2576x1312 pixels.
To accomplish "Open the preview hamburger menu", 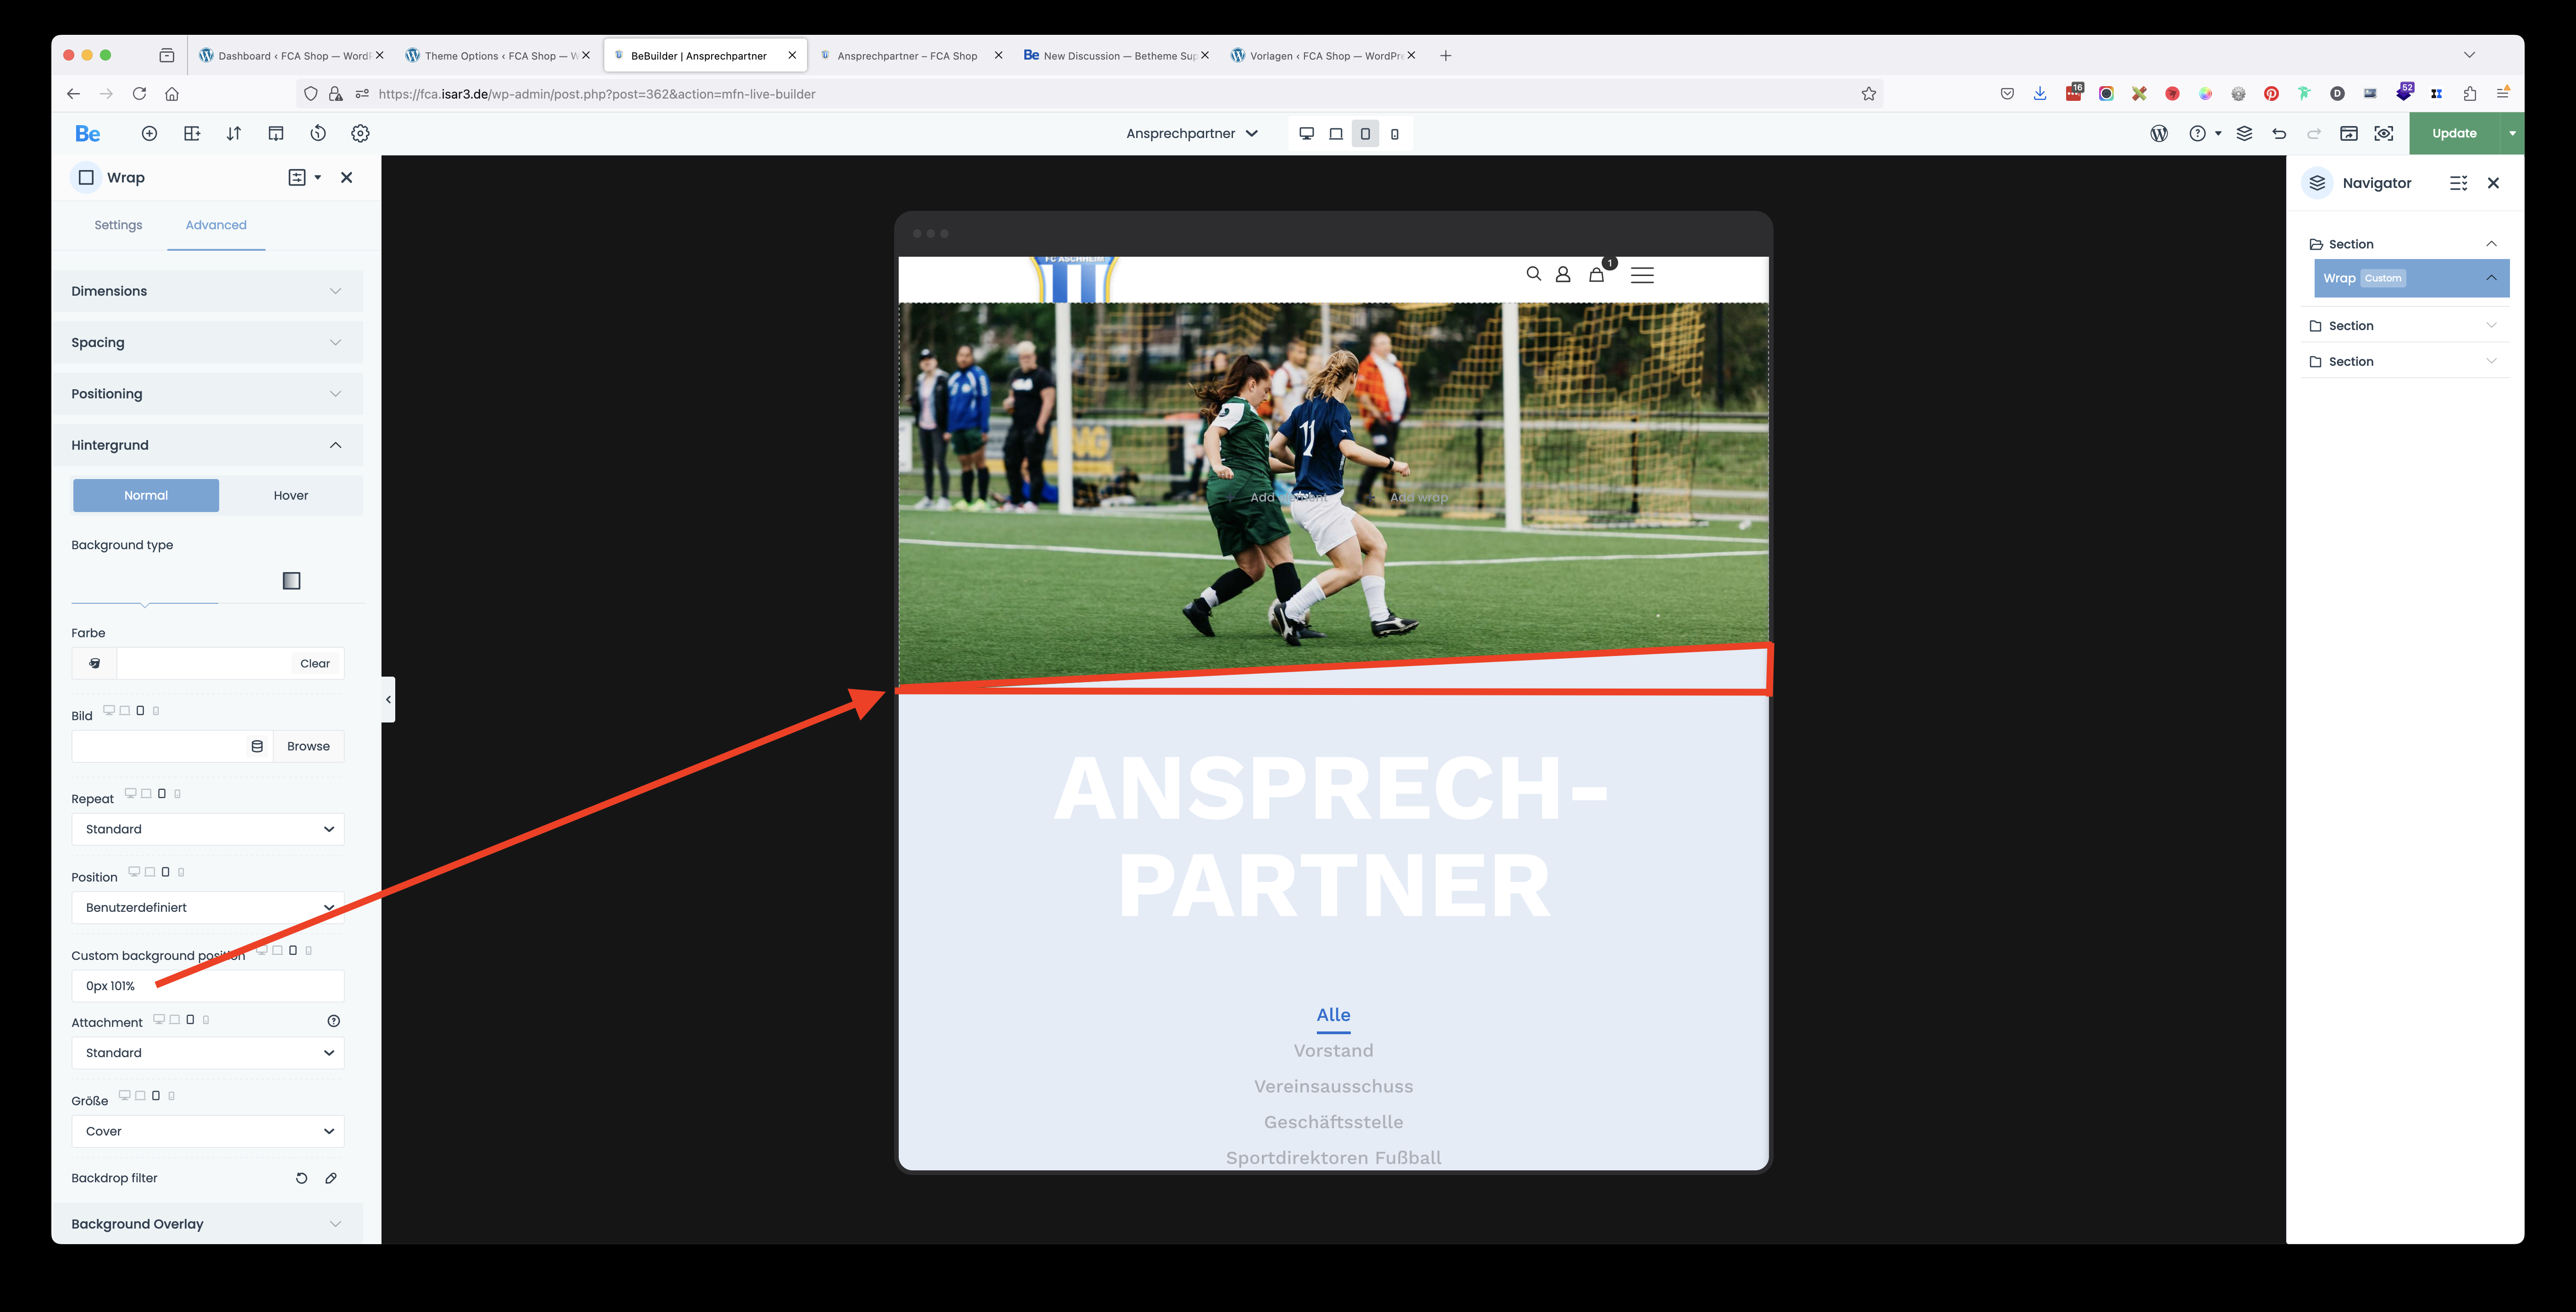I will [1642, 275].
